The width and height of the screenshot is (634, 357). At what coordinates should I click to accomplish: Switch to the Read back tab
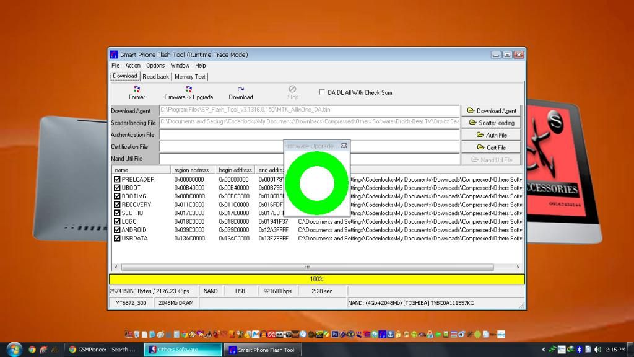pos(155,77)
